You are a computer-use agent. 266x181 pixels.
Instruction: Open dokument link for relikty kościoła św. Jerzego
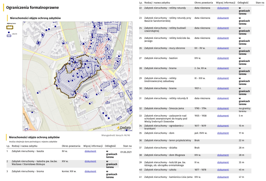point(223,38)
